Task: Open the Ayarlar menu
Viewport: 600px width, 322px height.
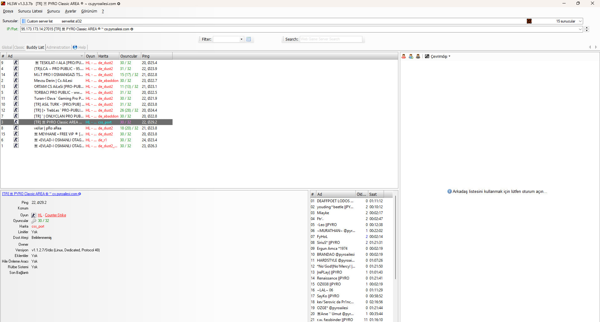Action: [71, 11]
